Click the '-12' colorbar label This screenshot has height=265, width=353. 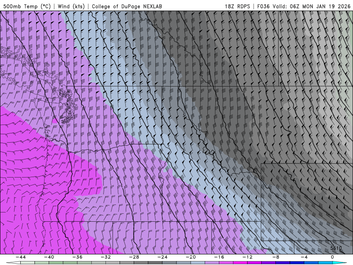tap(248, 257)
